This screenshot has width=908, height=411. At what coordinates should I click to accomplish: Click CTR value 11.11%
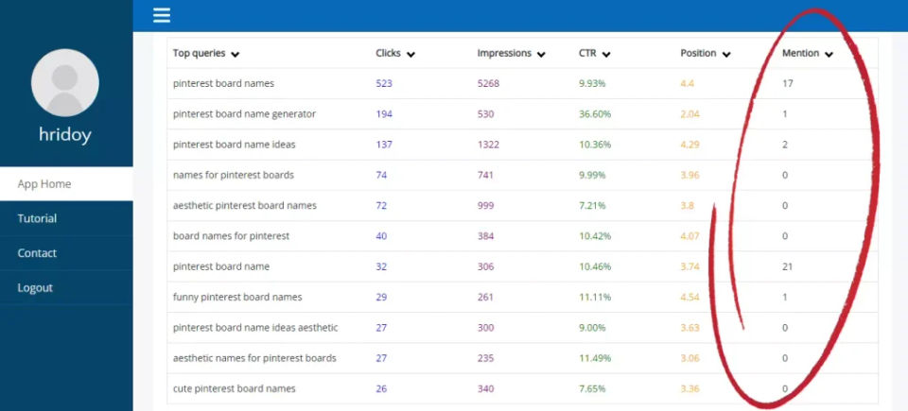[595, 297]
